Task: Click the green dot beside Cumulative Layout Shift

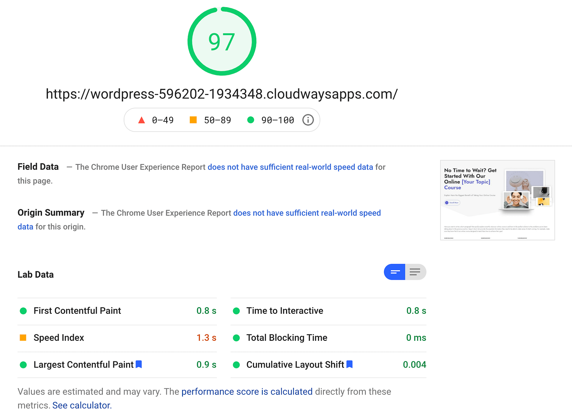Action: (237, 364)
